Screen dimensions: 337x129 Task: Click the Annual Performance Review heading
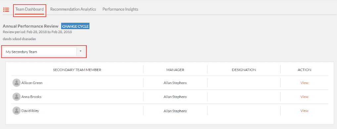click(x=30, y=26)
